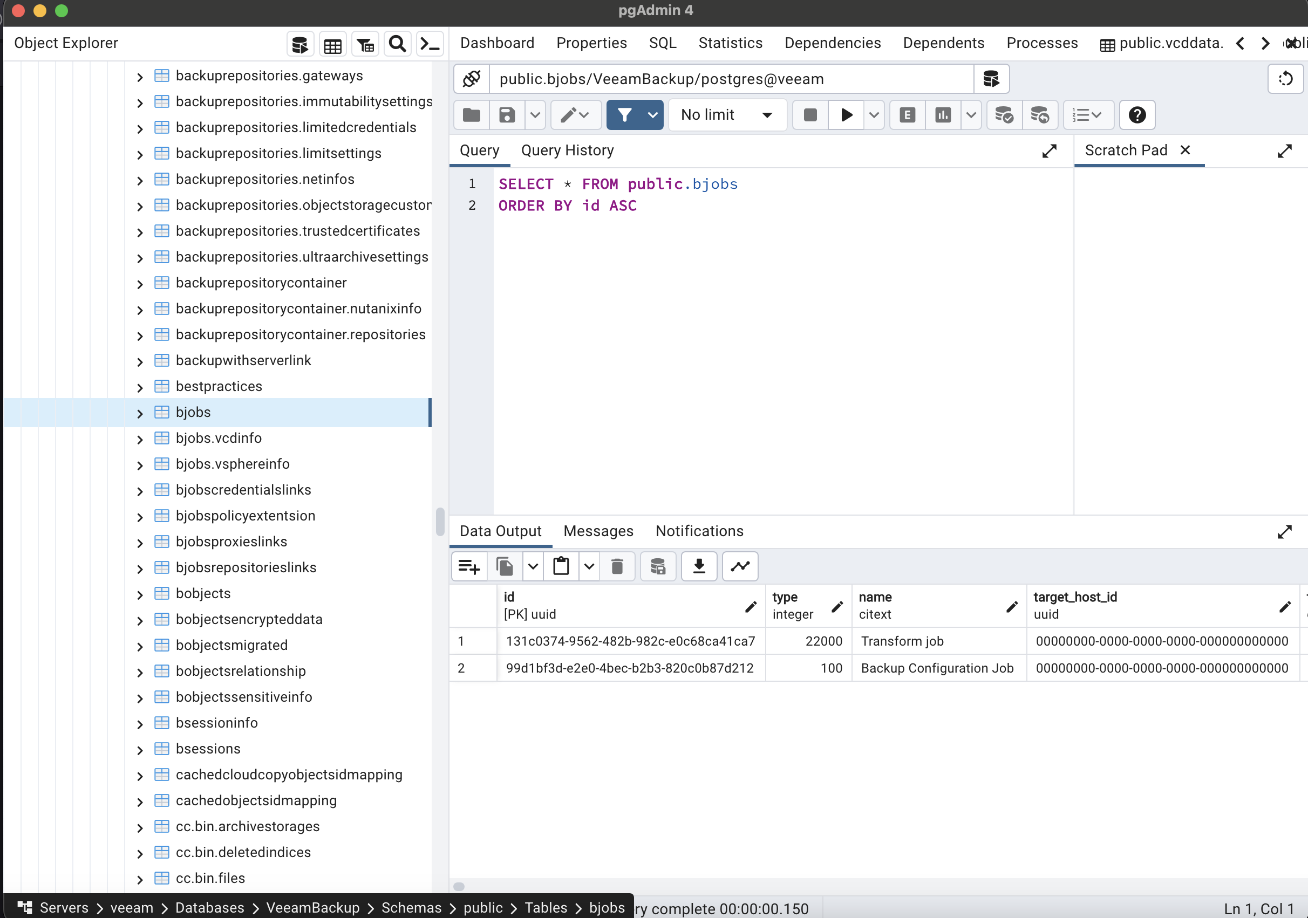Click the new query connection database icon
This screenshot has height=918, width=1308.
coord(991,79)
